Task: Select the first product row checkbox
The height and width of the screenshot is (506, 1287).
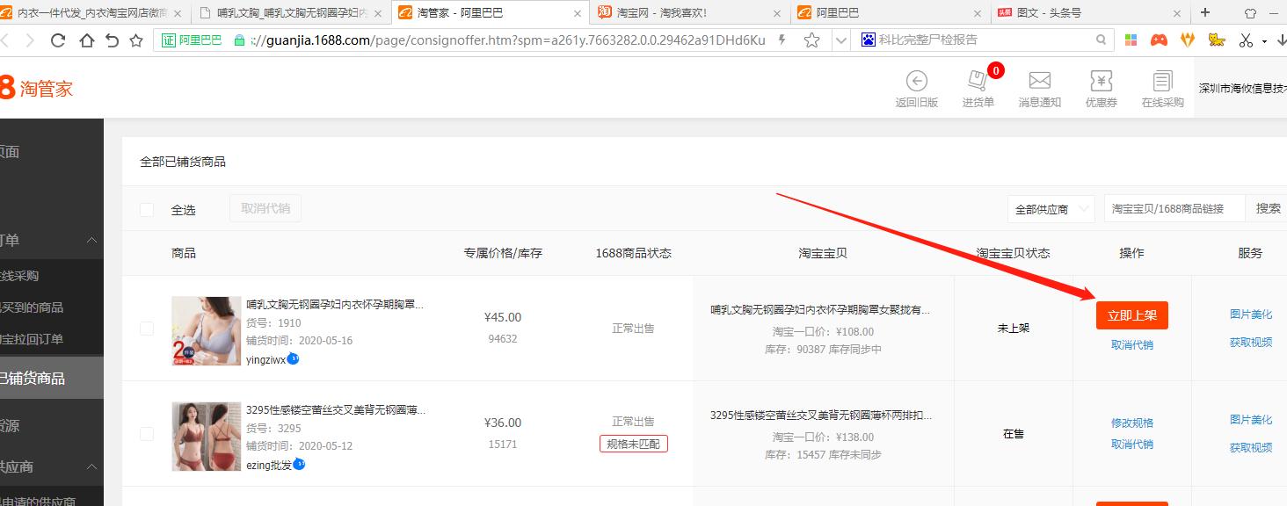Action: (x=146, y=328)
